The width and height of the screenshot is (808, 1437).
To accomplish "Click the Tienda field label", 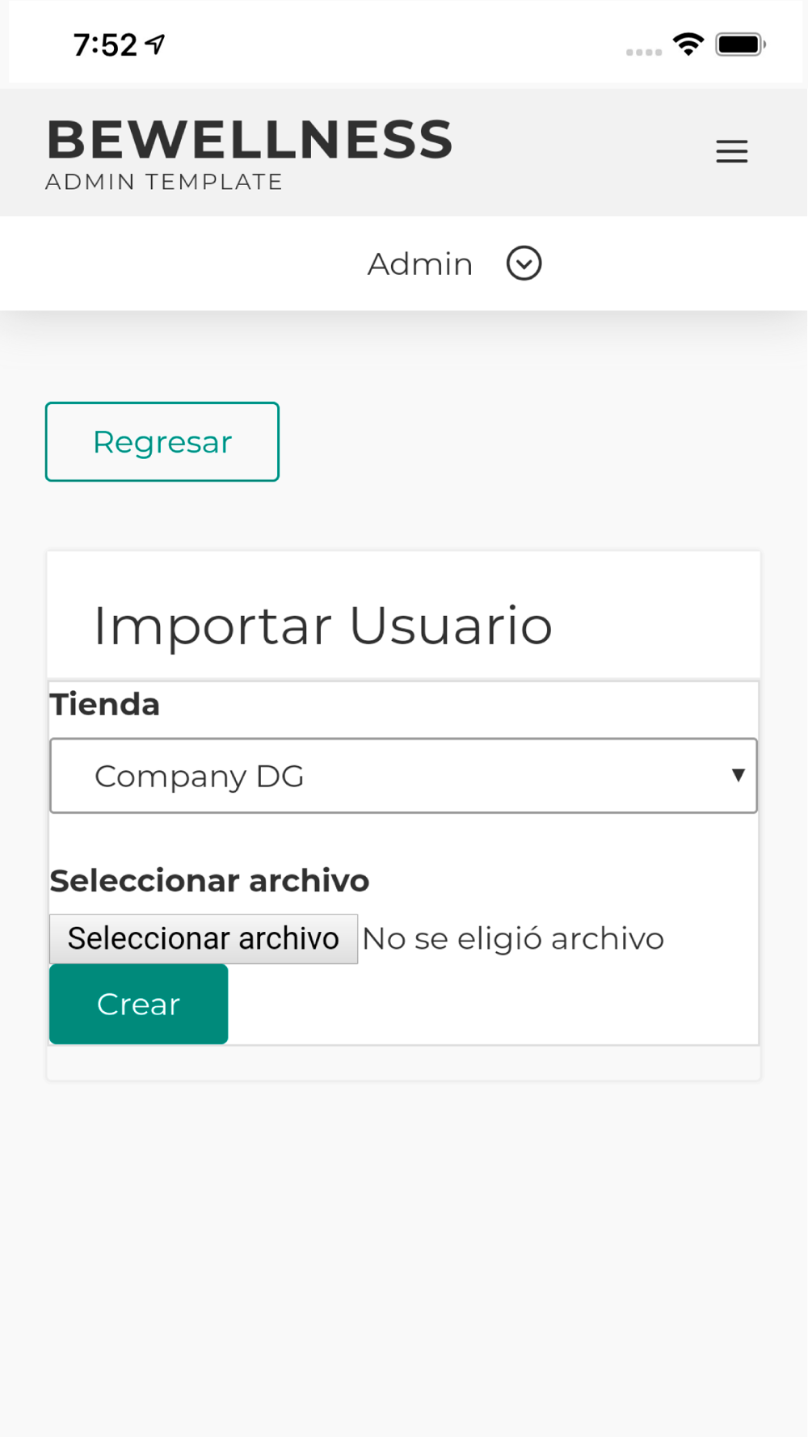I will (x=105, y=705).
